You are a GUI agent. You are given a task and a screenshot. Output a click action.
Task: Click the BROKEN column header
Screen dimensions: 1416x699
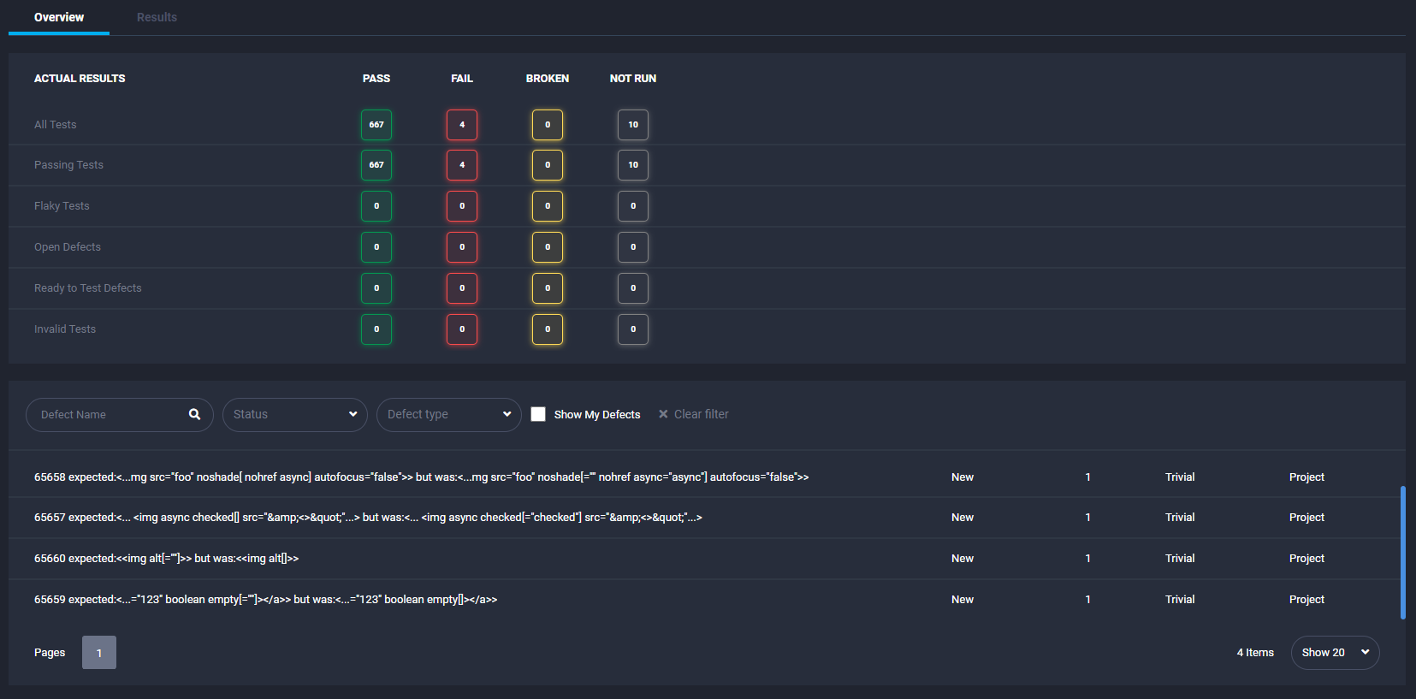[x=548, y=79]
